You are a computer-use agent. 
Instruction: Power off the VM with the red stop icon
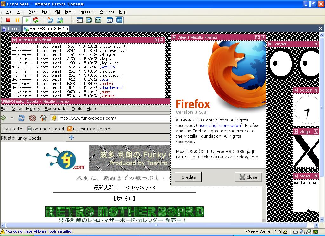[x=8, y=20]
